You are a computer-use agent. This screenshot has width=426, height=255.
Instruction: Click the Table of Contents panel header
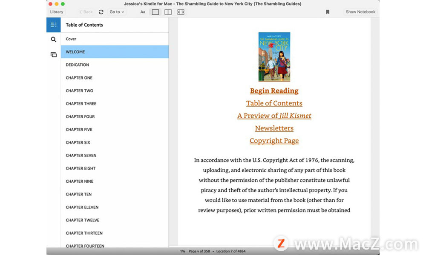point(84,25)
